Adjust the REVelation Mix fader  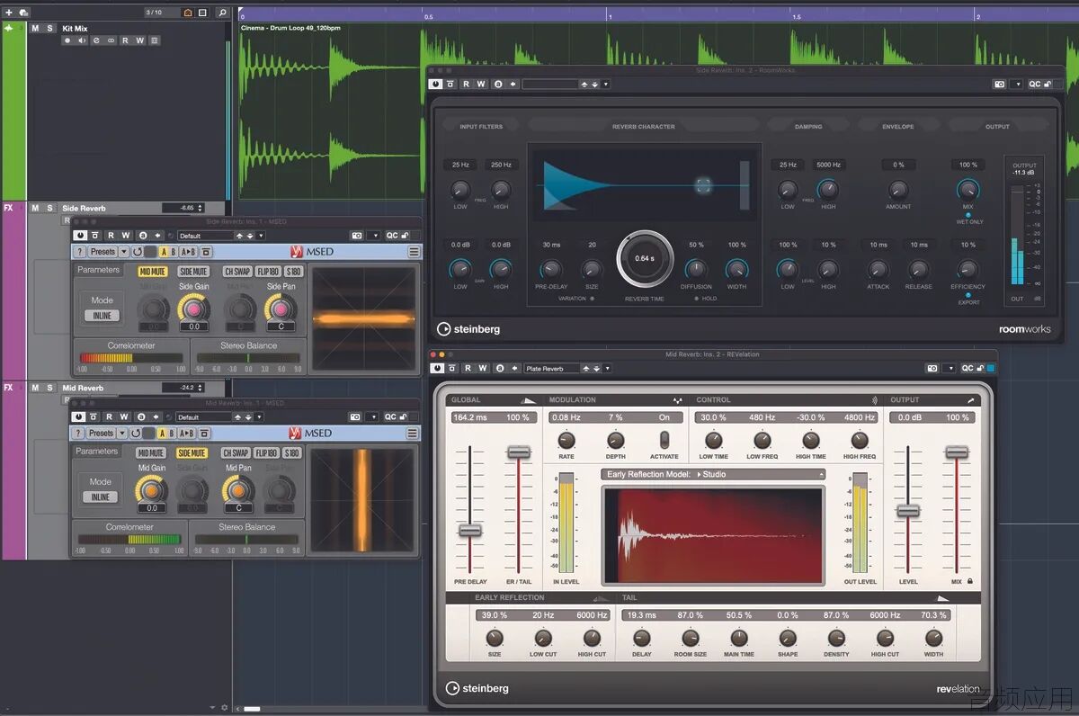[x=957, y=452]
